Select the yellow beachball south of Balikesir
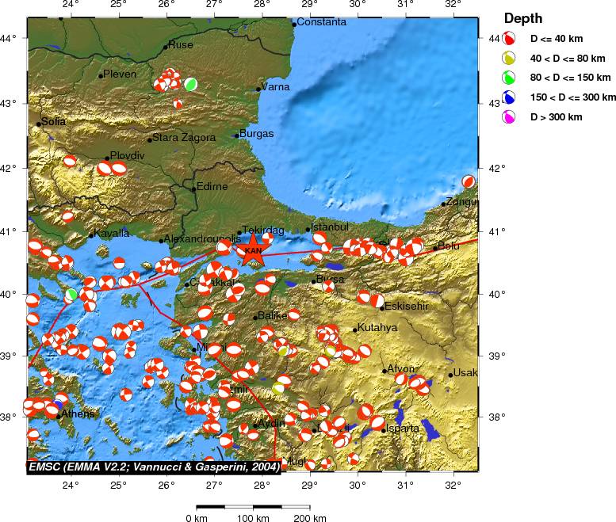The width and height of the screenshot is (616, 522). coord(283,350)
